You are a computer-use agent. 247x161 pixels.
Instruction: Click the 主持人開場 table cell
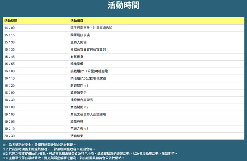pos(78,42)
